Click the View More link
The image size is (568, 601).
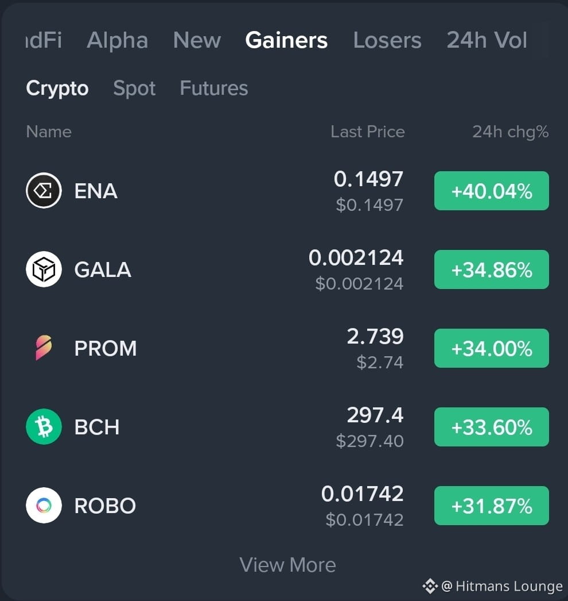287,565
